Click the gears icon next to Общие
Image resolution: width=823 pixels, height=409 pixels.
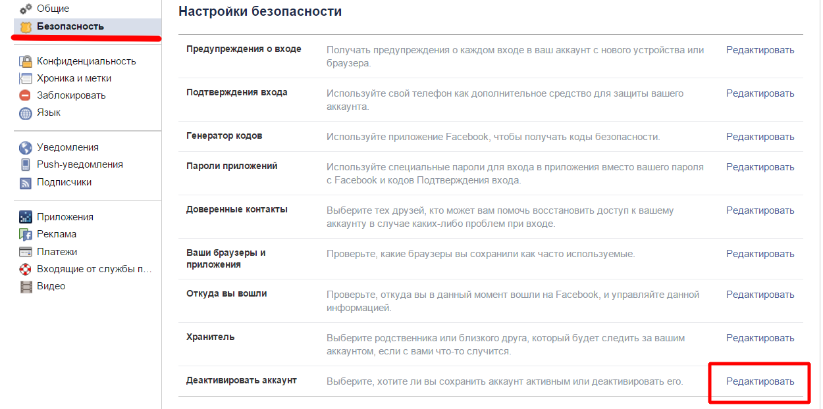[x=26, y=9]
